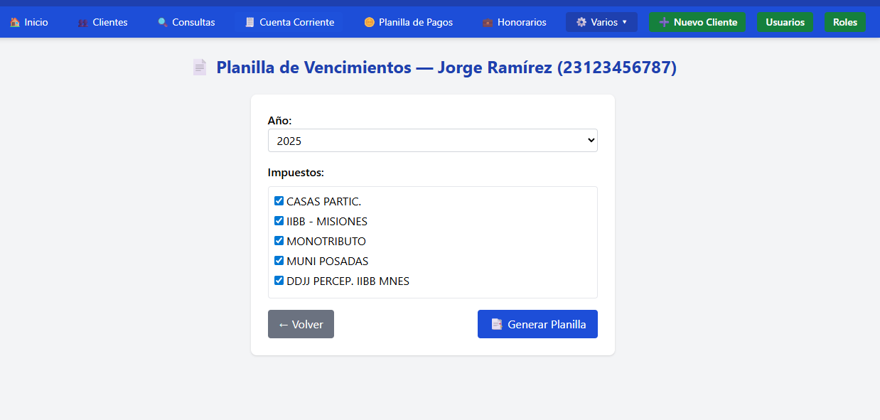The image size is (880, 420).
Task: Uncheck the CASAS PARTIC. impuesto
Action: point(279,200)
